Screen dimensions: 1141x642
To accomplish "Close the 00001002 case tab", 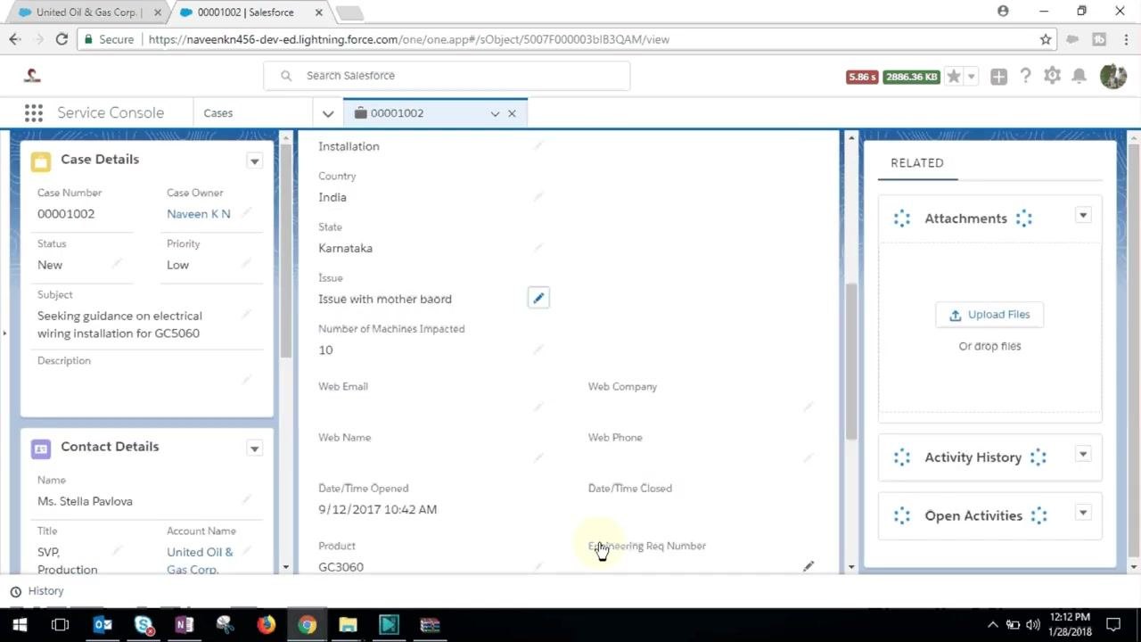I will coord(512,113).
